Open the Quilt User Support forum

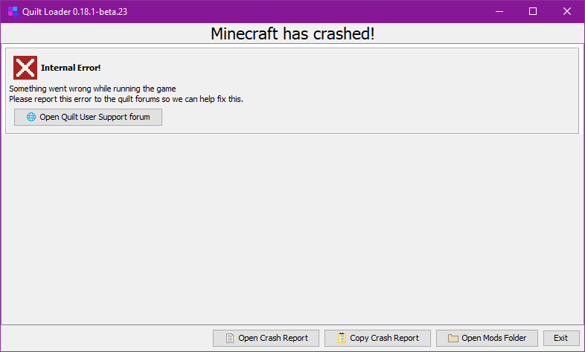point(88,117)
